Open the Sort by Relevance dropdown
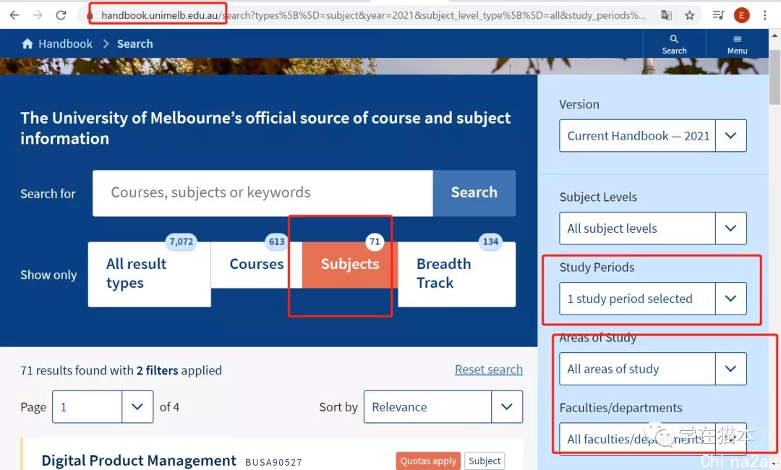 click(443, 407)
